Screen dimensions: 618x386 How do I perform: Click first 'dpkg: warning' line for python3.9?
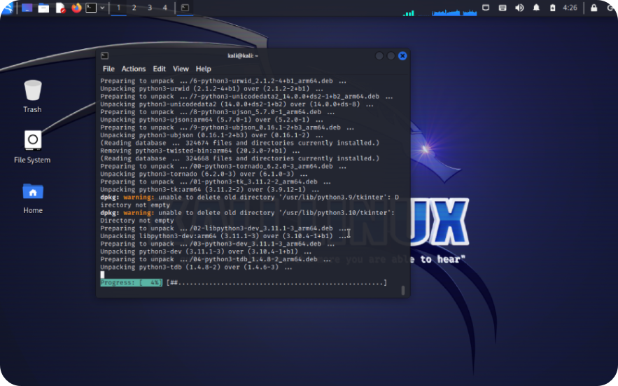[249, 198]
